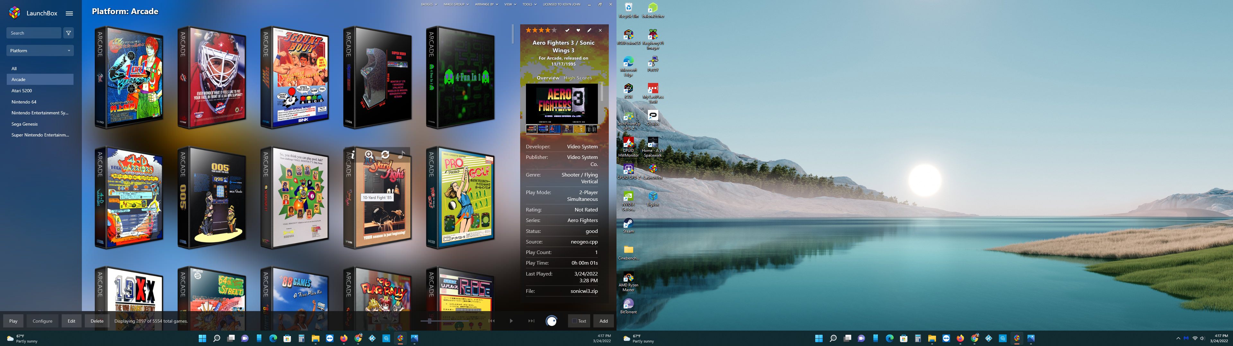The image size is (1233, 346).
Task: Select the Pro Golf game box
Action: point(460,198)
